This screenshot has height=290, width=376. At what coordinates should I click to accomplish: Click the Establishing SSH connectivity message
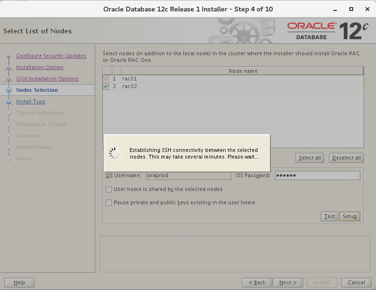point(194,153)
